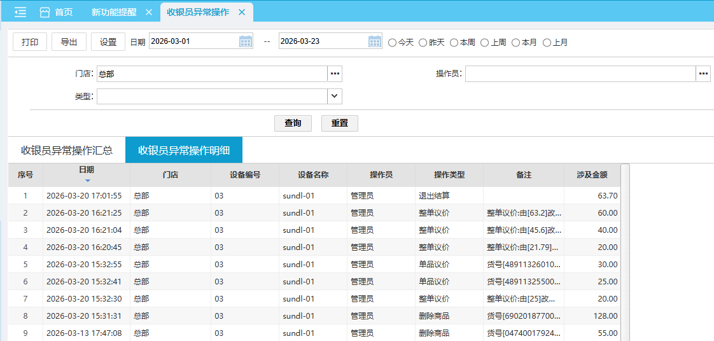The width and height of the screenshot is (714, 341).
Task: Click the sort arrow under 日期 column
Action: pos(87,181)
